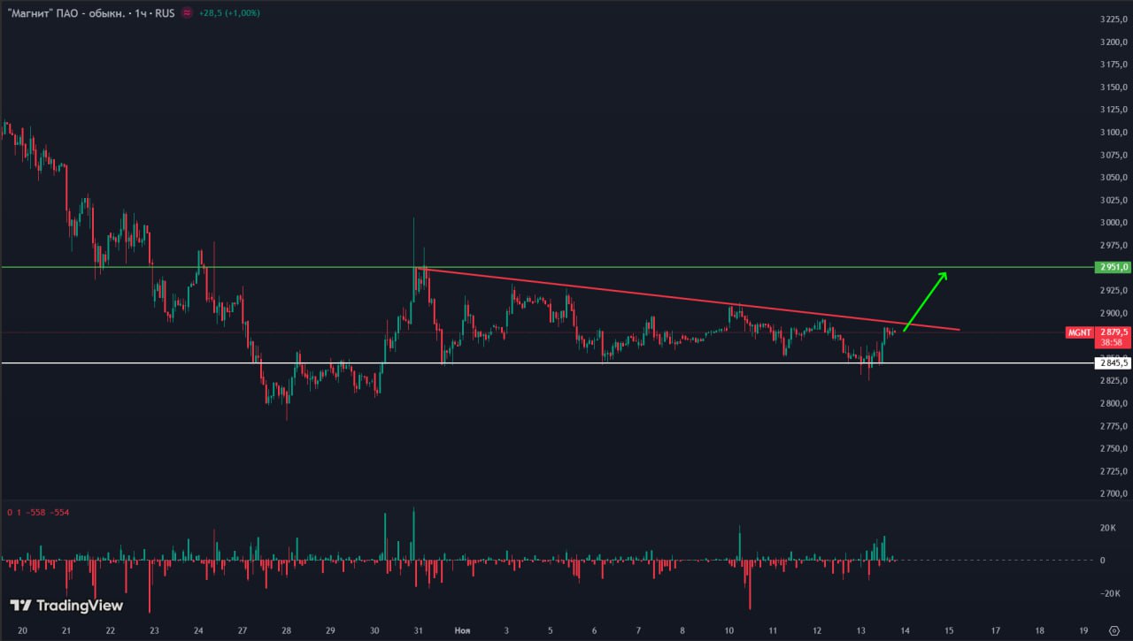1133x641 pixels.
Task: Click the tallest volume bar near date 31
Action: 413,533
